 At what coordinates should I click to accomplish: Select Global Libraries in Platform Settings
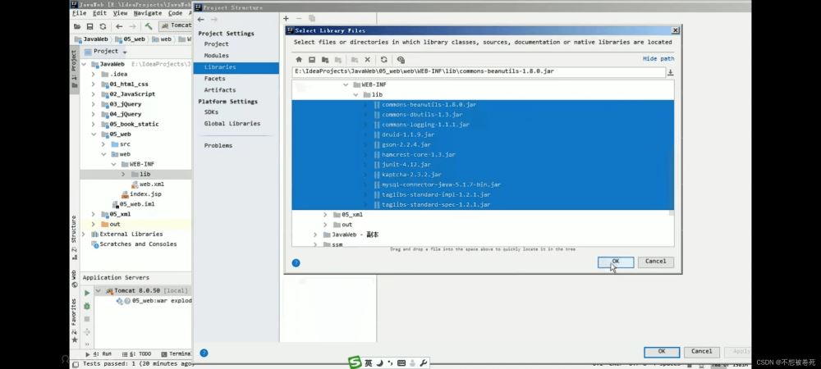(x=232, y=124)
